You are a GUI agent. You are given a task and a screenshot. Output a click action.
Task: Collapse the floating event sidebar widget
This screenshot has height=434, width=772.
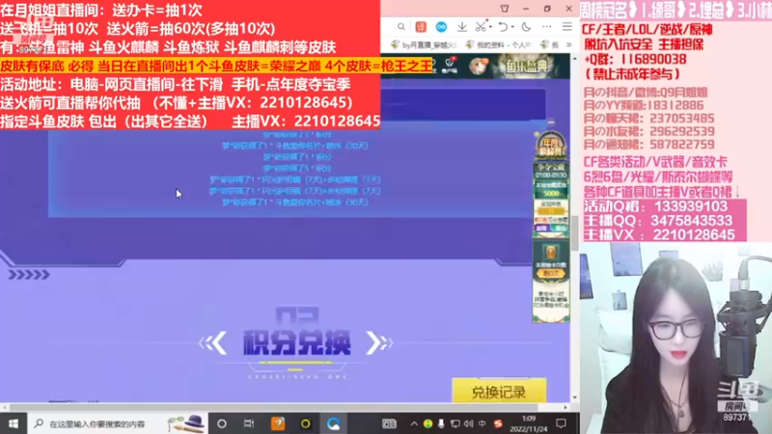click(x=551, y=122)
